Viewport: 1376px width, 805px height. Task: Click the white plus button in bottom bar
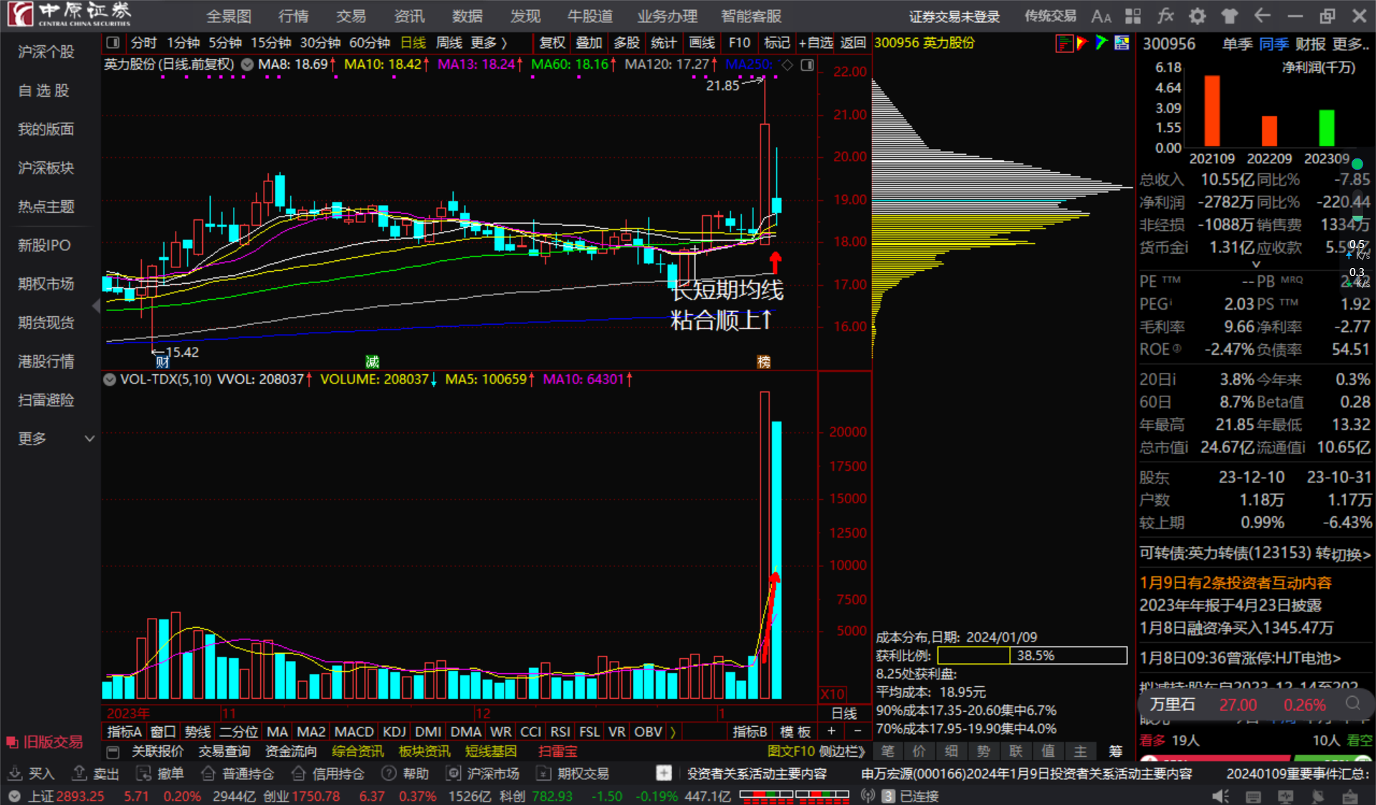(x=664, y=773)
